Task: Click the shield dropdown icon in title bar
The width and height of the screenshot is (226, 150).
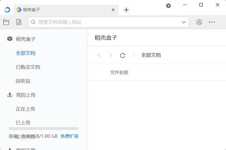Action: click(168, 6)
